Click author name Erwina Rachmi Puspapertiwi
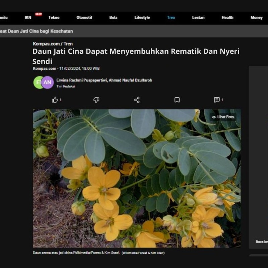Viewport: 268px width, 268px height. (x=81, y=80)
